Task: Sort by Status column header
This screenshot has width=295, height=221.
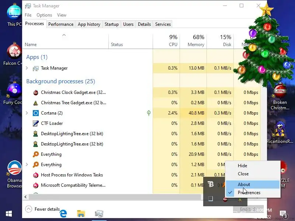Action: click(131, 41)
